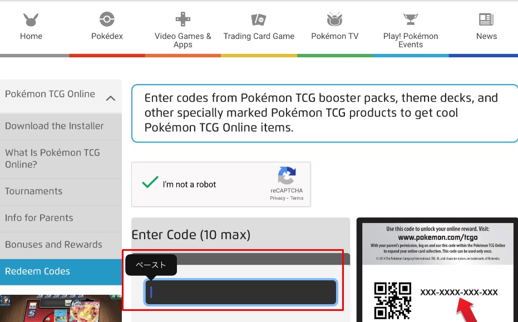The width and height of the screenshot is (518, 322).
Task: Open the News navigation label
Action: 486,36
